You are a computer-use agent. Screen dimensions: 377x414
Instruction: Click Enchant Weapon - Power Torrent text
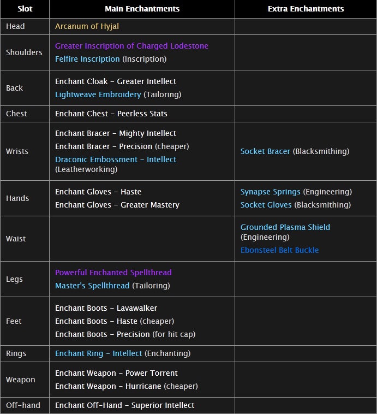pos(116,373)
